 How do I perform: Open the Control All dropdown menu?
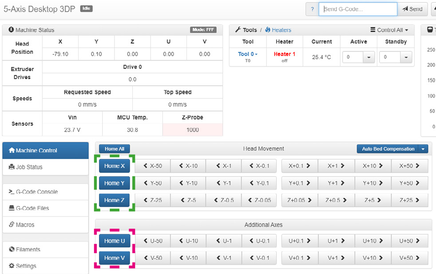[x=389, y=30]
